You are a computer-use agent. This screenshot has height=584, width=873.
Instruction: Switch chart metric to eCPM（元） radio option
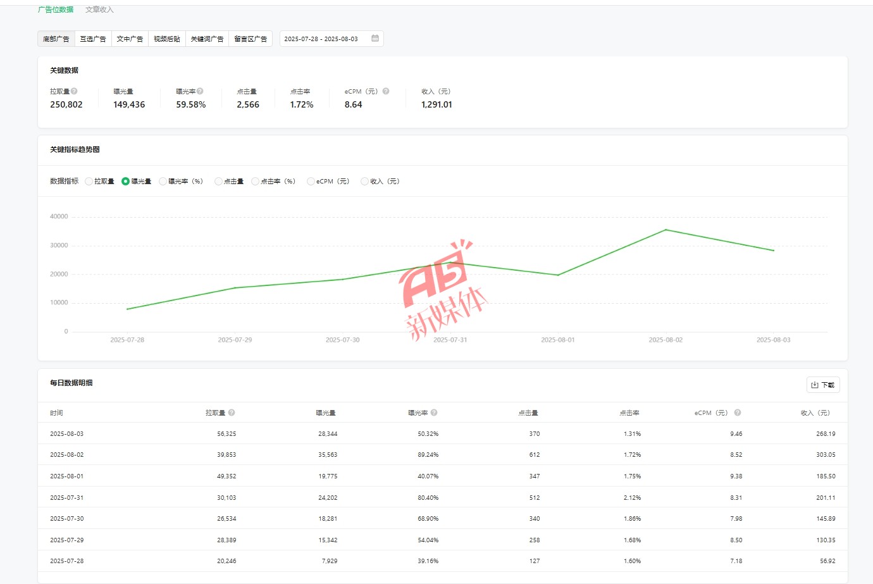(311, 182)
